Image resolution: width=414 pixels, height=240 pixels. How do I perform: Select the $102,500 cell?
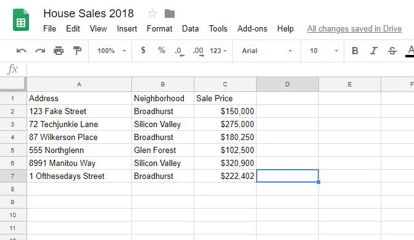tap(225, 150)
